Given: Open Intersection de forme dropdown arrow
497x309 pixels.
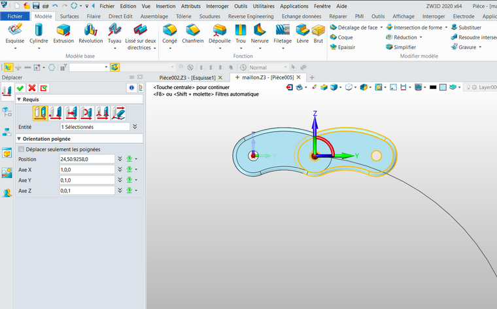Looking at the screenshot, I should (x=446, y=27).
